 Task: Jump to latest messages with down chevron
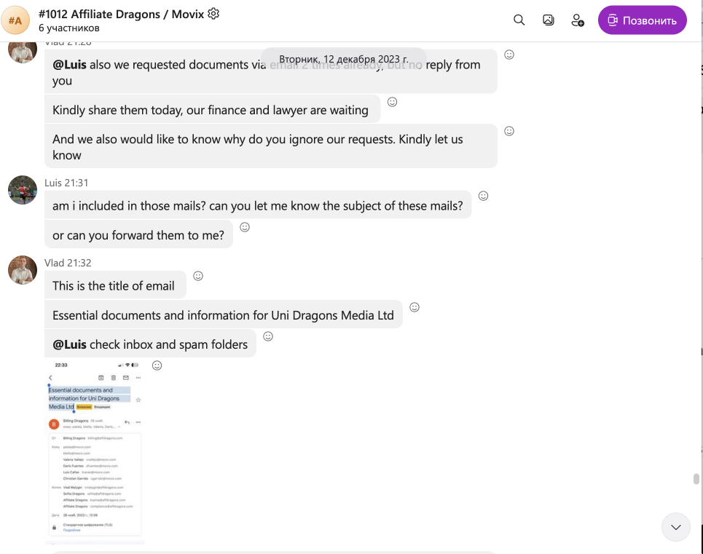(675, 527)
